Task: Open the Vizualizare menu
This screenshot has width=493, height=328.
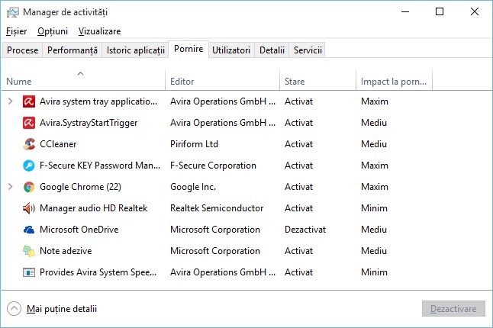Action: 99,31
